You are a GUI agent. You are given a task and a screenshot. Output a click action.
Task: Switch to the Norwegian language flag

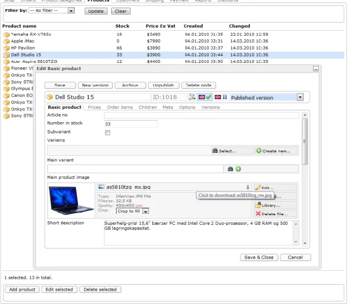(218, 97)
